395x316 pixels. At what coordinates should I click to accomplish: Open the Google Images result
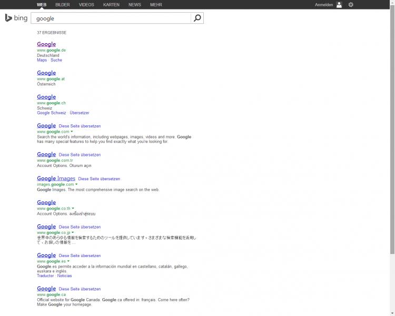(56, 179)
